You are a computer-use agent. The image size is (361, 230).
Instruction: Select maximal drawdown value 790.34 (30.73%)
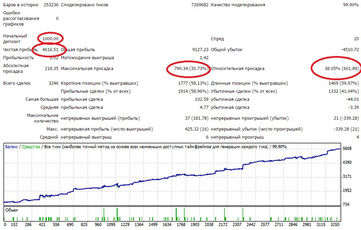191,69
